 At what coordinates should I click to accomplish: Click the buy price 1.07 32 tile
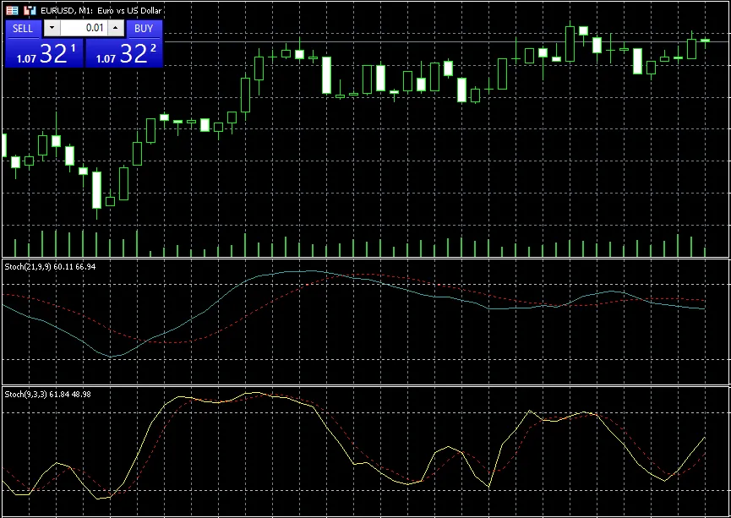coord(124,53)
